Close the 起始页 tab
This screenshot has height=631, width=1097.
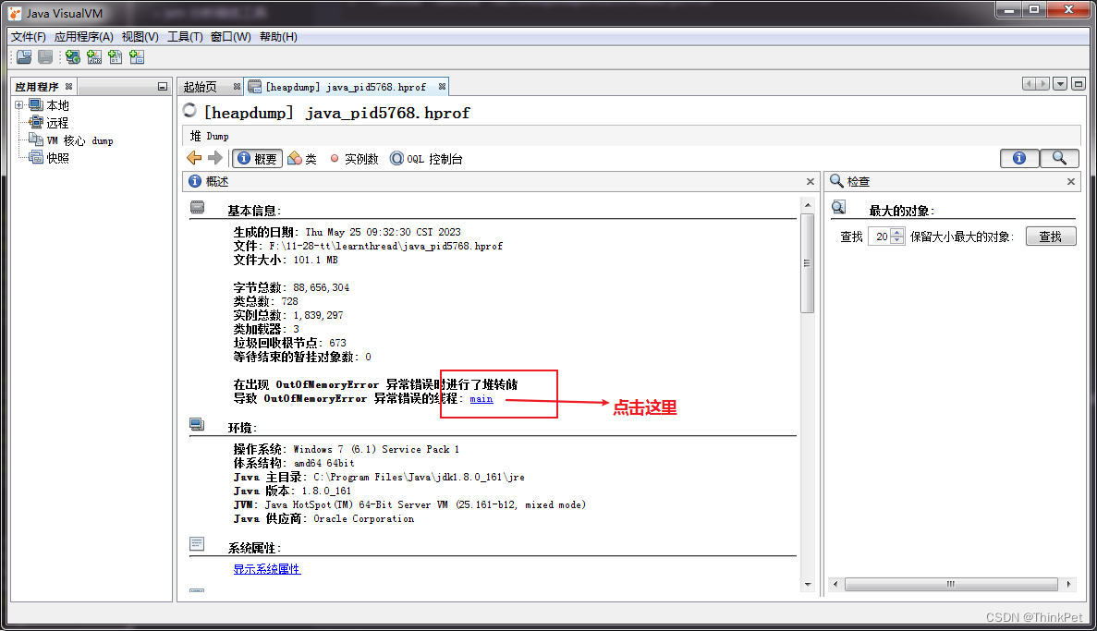coord(237,87)
